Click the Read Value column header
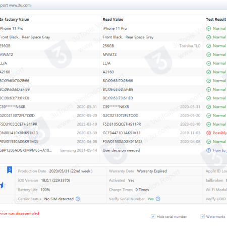Viewport: 227px width, 227px height. (113, 19)
